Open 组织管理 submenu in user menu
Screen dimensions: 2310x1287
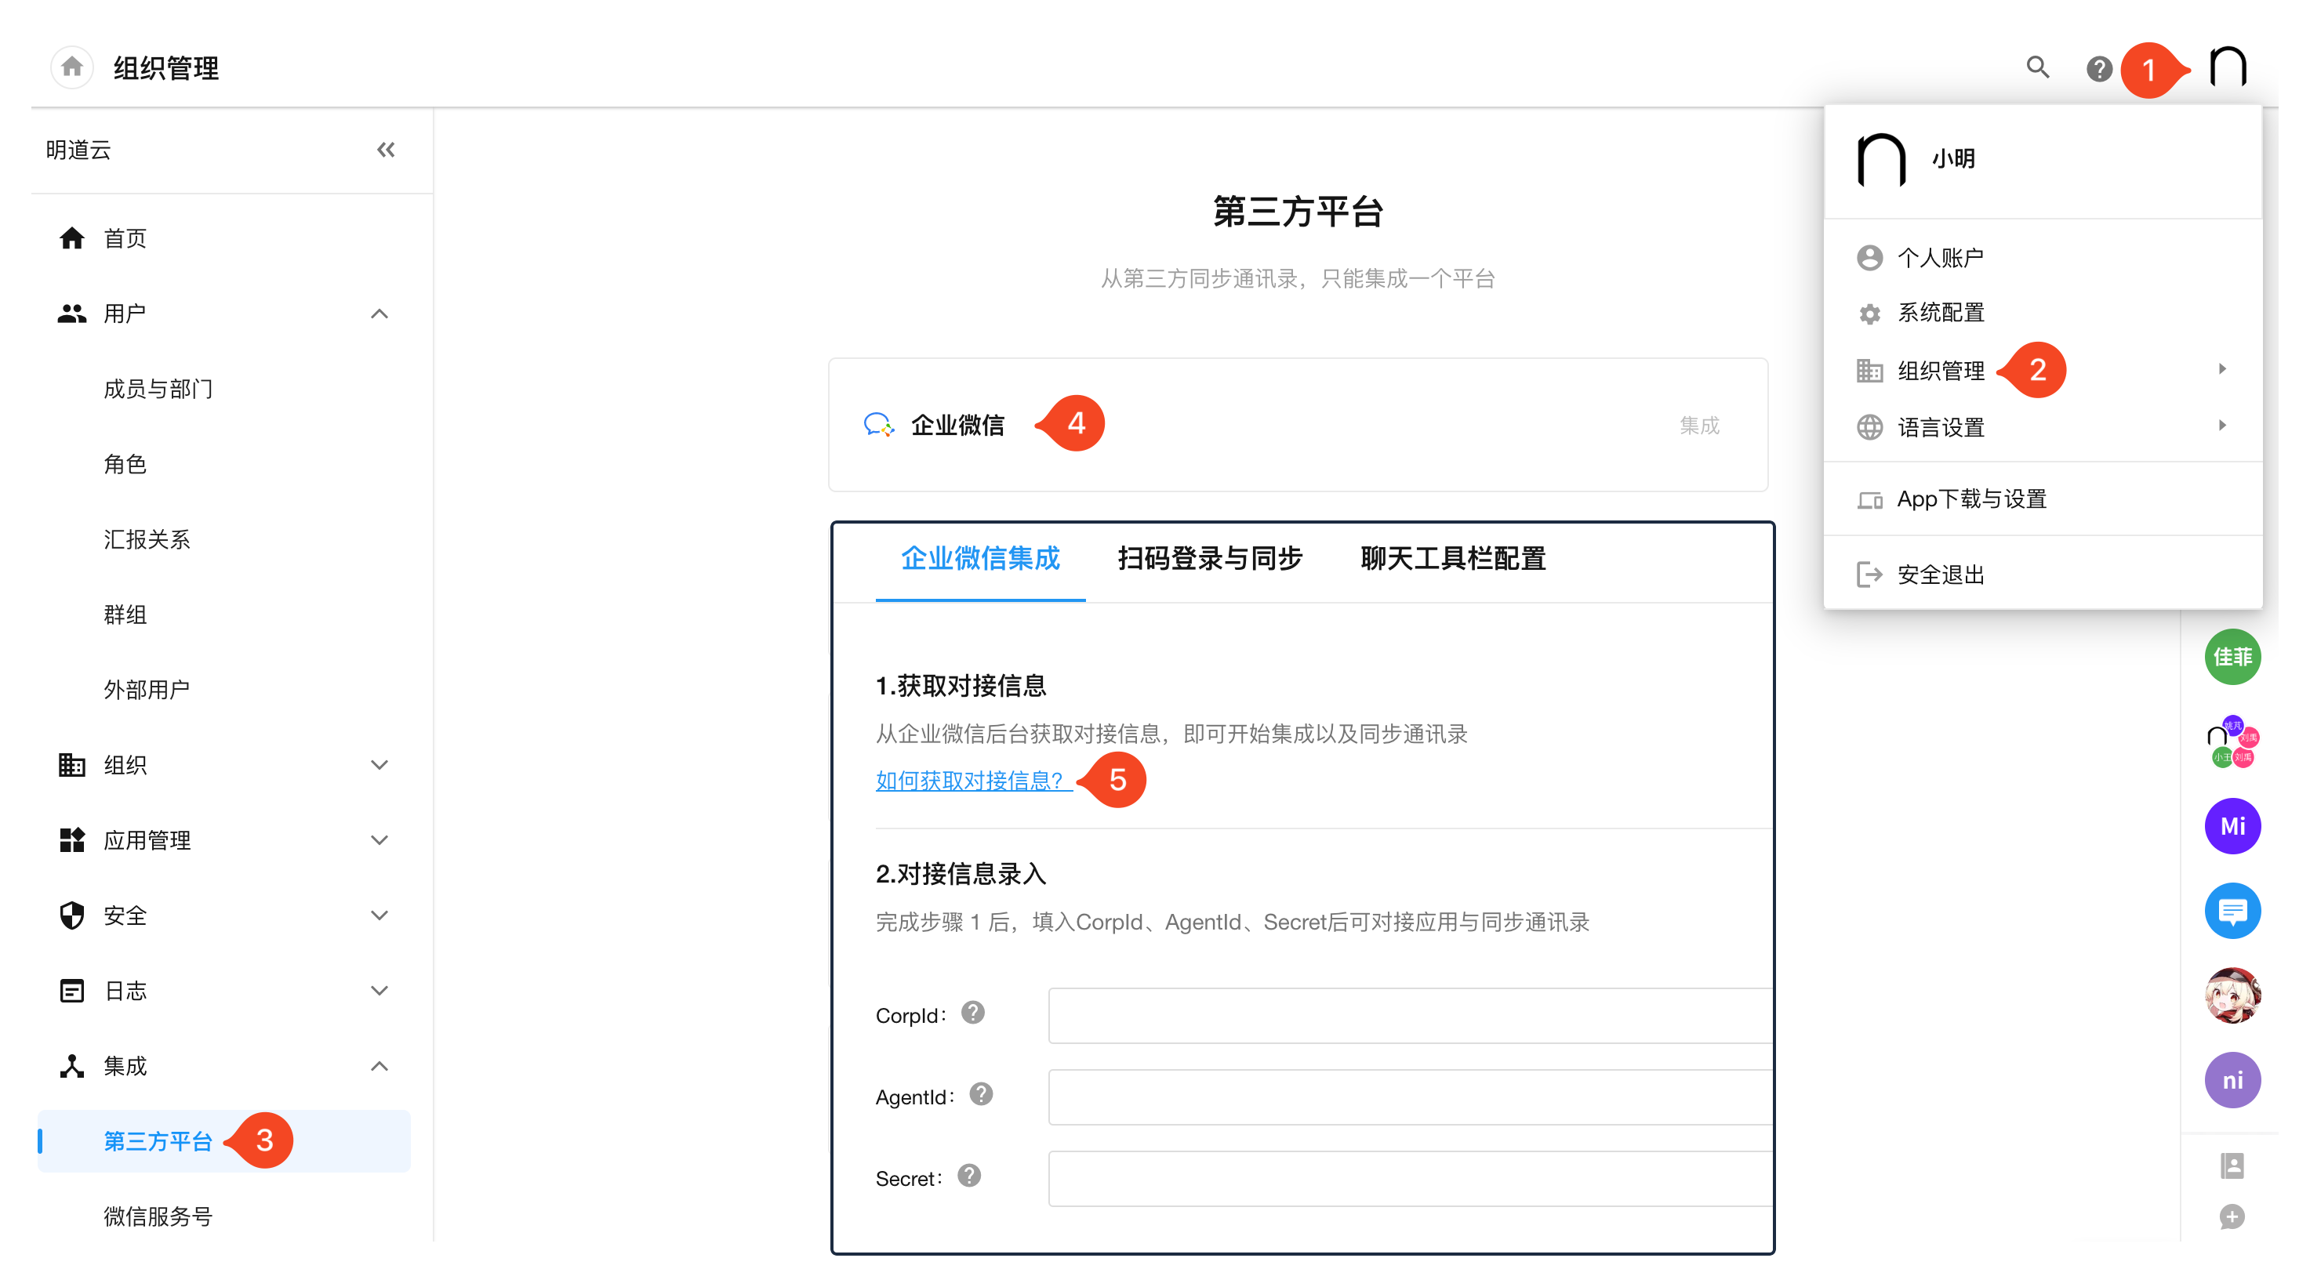(x=2043, y=370)
